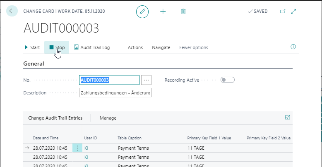Screen dimensions: 322x167
Task: Open KI user link in first row
Action: (86, 148)
